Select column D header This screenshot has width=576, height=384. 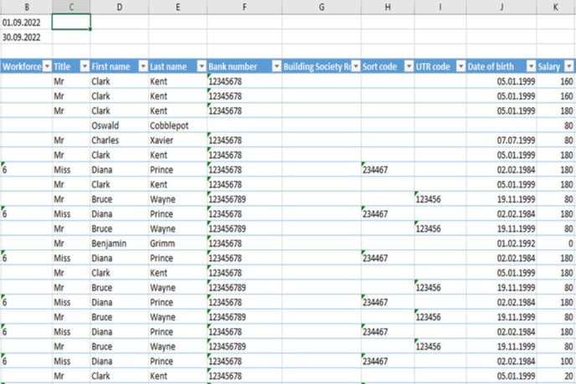(x=120, y=7)
